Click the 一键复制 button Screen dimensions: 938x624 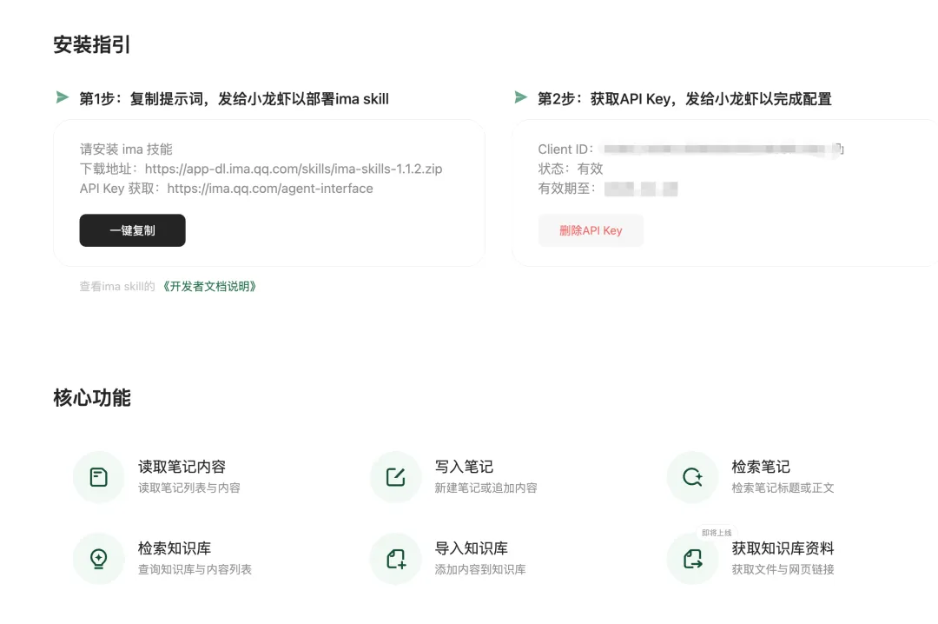132,230
